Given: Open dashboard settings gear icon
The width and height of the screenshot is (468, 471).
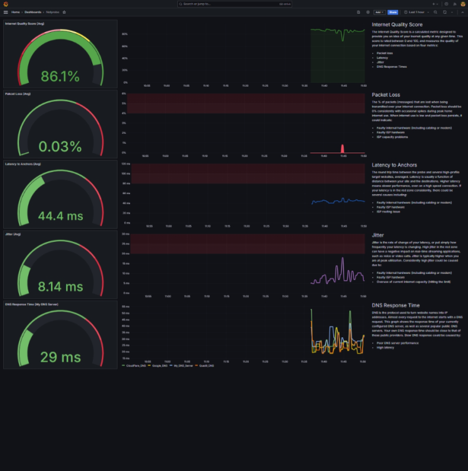Looking at the screenshot, I should [367, 12].
